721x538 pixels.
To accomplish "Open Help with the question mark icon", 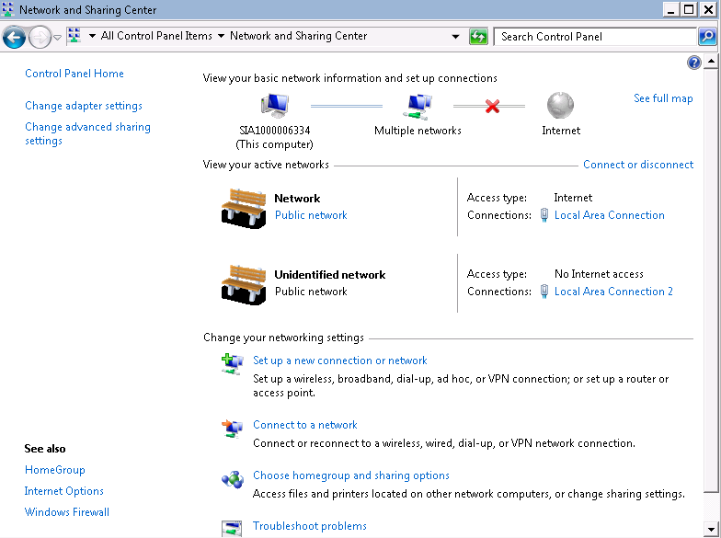I will [693, 63].
